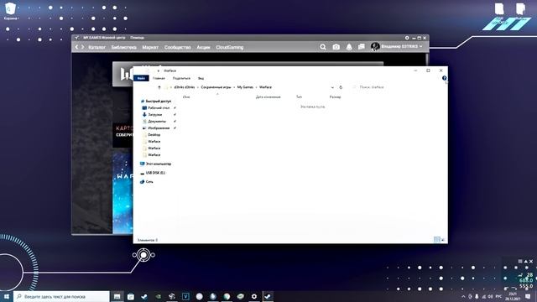Switch Explorer to details view icon

pyautogui.click(x=437, y=240)
